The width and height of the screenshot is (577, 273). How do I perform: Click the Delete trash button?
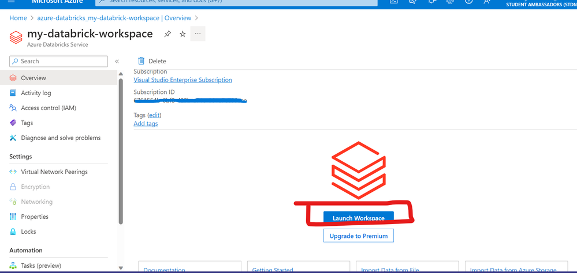tap(152, 61)
